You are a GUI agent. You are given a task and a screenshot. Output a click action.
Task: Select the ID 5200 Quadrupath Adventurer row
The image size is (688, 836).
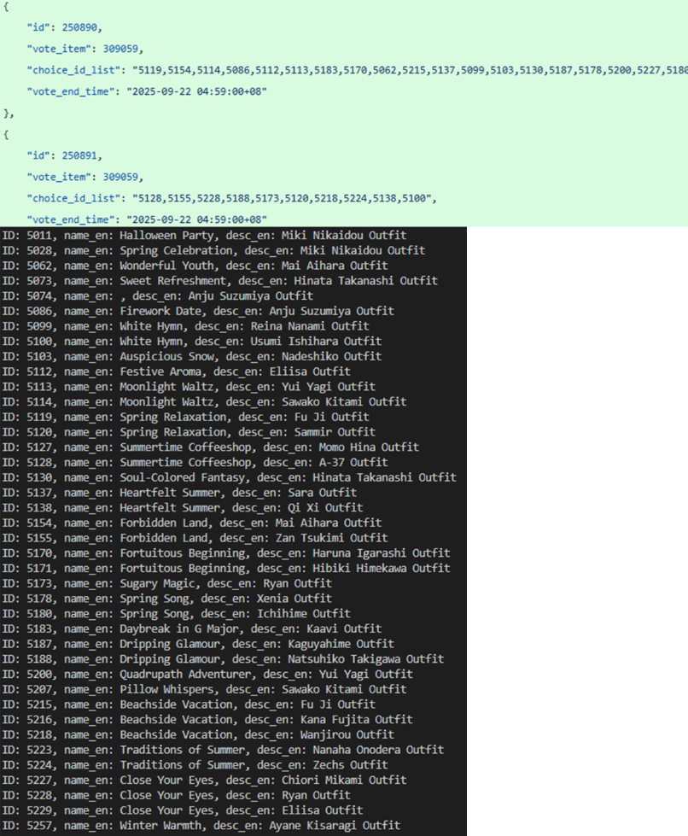coord(207,674)
